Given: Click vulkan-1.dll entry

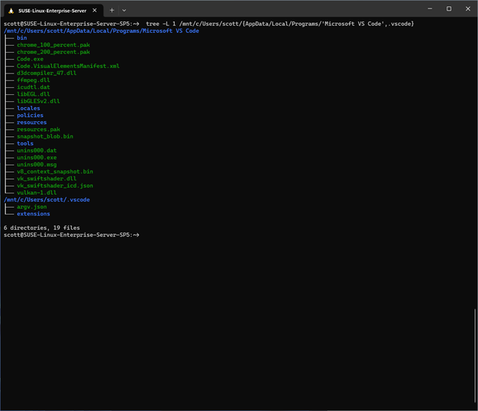Looking at the screenshot, I should 36,193.
